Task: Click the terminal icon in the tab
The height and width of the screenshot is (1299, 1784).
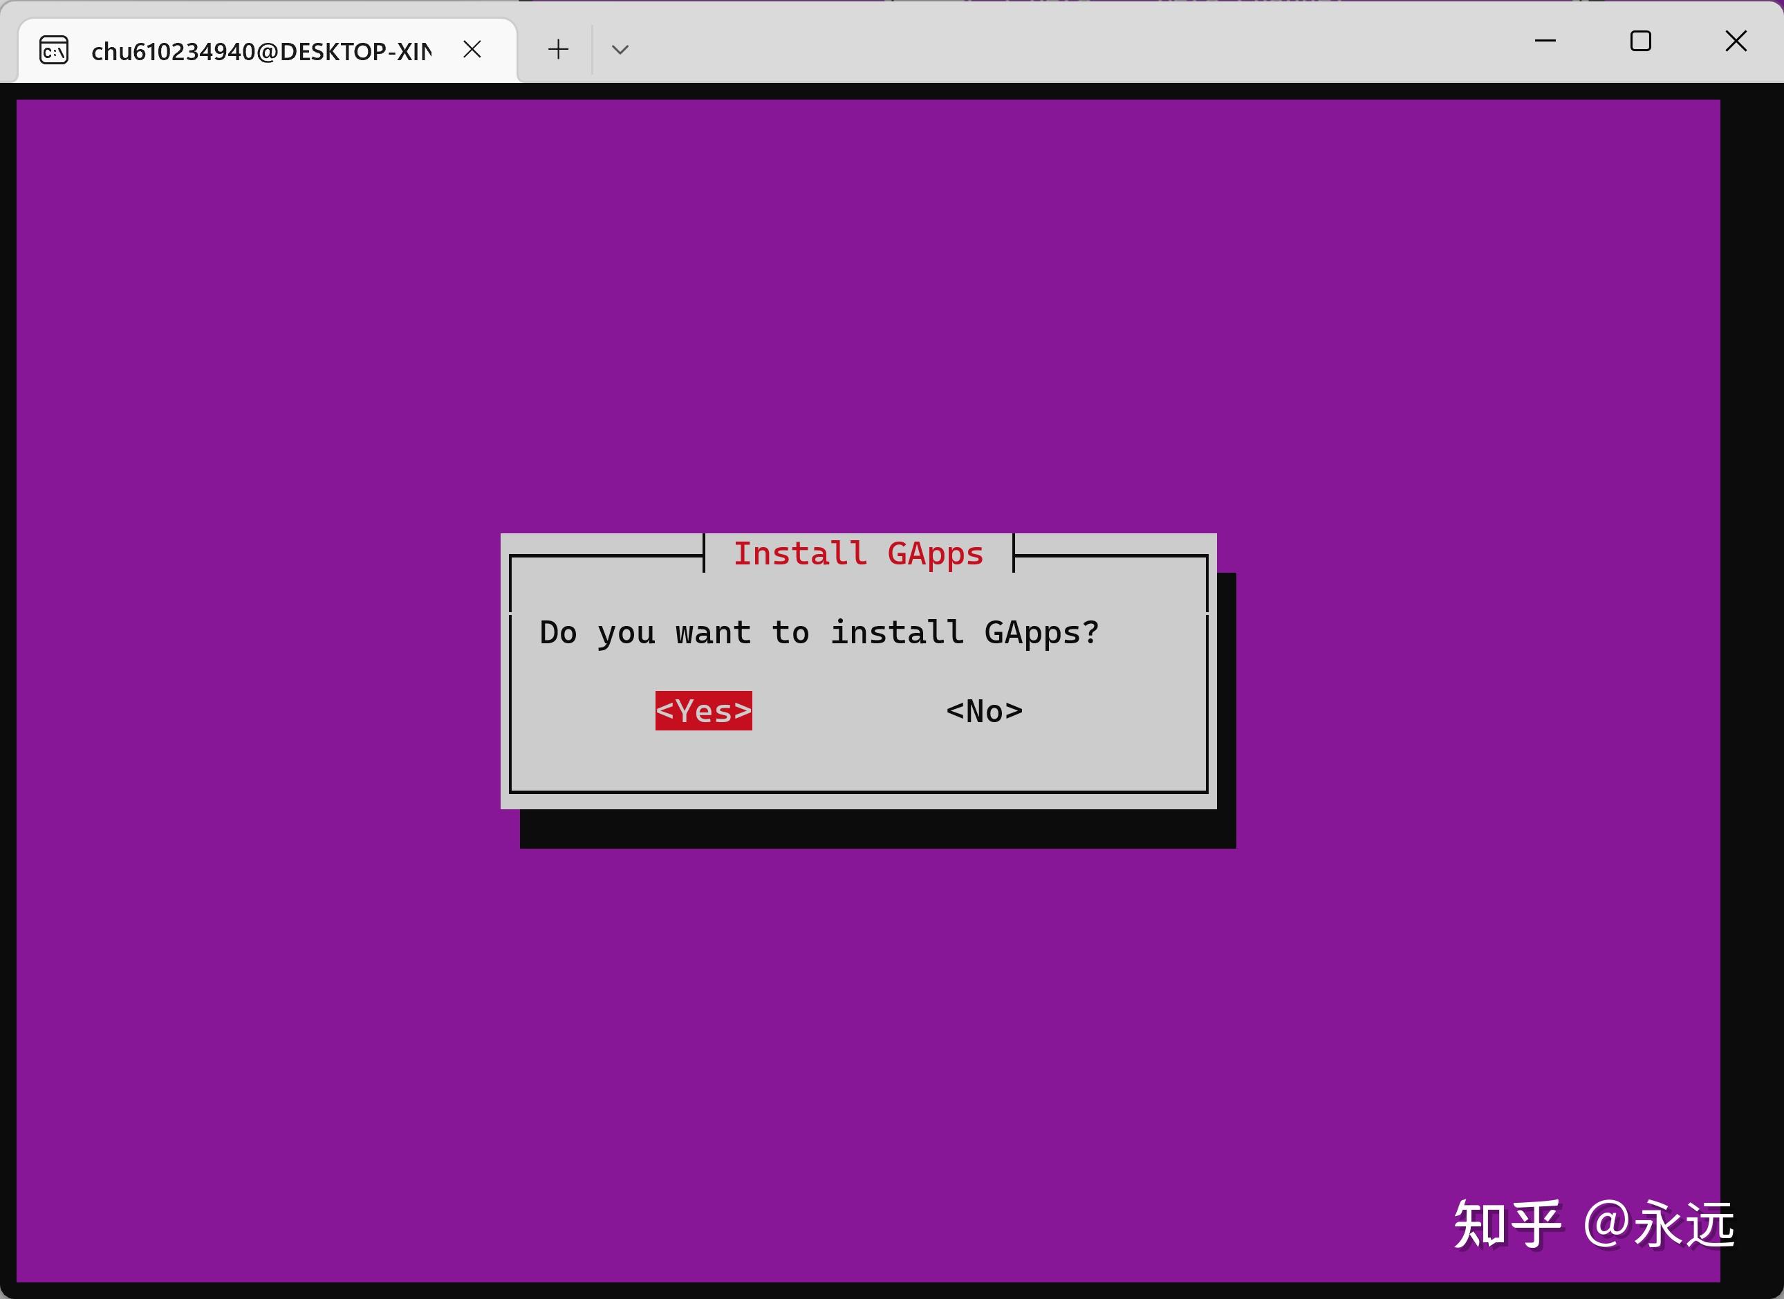Action: tap(54, 51)
